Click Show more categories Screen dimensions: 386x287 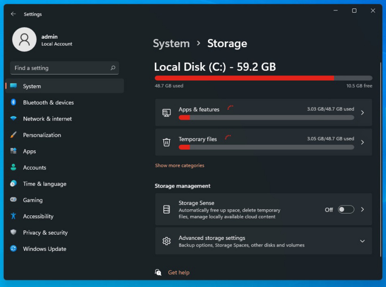179,166
